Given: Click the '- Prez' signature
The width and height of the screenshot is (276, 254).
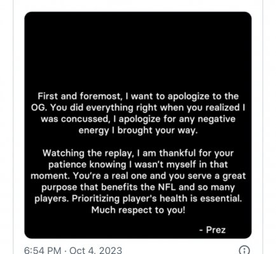Looking at the screenshot, I should click(x=212, y=230).
